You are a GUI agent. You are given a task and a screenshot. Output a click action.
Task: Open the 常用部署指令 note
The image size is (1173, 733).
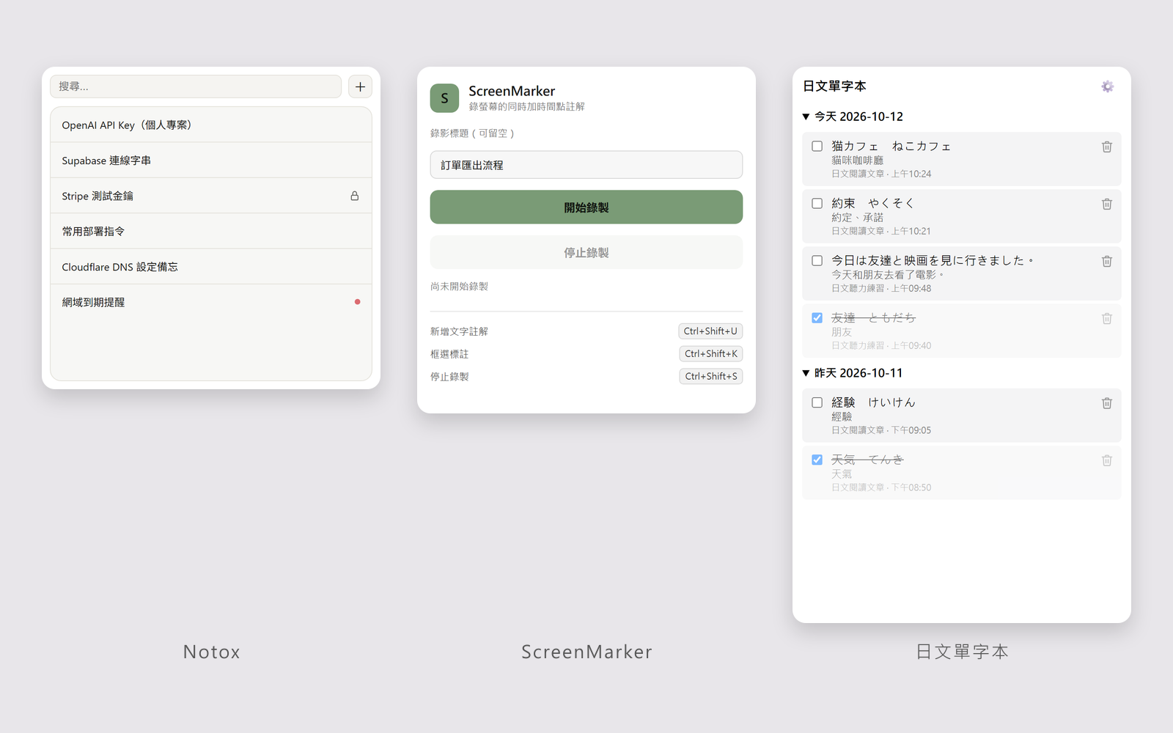click(211, 231)
